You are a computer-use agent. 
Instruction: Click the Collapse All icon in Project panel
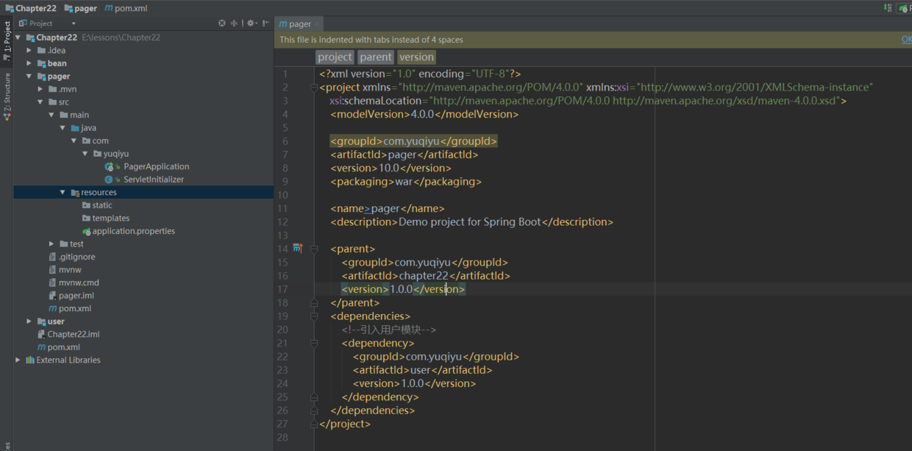(235, 24)
